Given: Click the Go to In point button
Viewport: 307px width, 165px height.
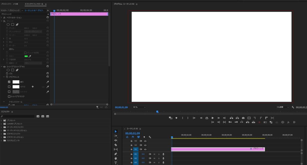Looking at the screenshot, I should [194, 118].
